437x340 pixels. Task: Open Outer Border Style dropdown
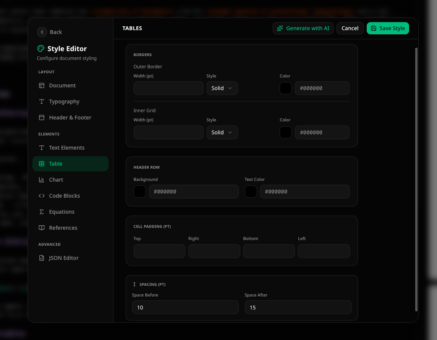222,88
